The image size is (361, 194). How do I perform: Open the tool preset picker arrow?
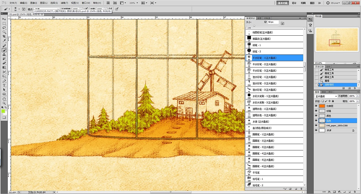coord(9,9)
